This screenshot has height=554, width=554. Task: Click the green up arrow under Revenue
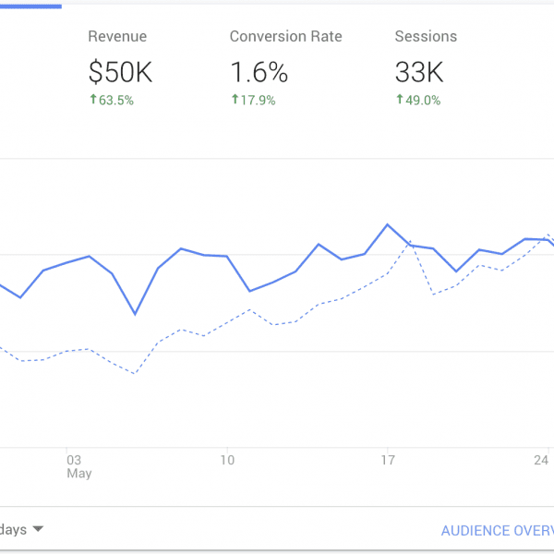tap(92, 100)
